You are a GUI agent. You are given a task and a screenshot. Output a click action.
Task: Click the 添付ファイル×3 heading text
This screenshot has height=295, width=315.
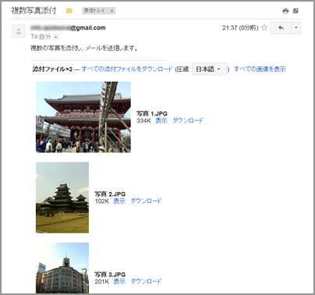coord(52,69)
